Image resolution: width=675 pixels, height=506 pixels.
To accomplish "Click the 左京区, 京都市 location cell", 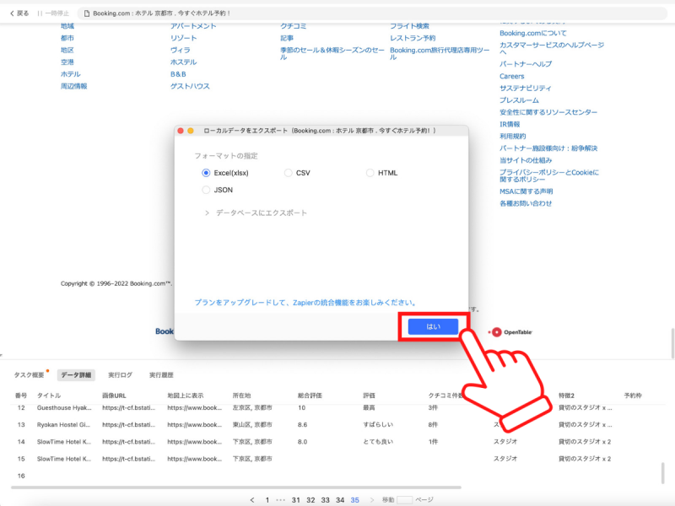I will [252, 408].
